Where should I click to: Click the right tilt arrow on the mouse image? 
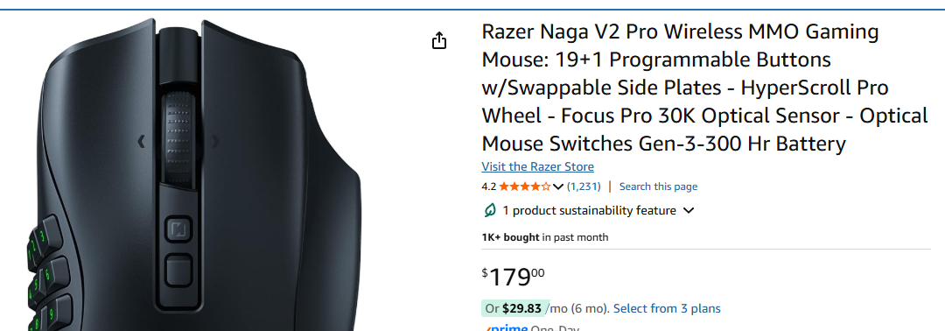click(x=216, y=142)
